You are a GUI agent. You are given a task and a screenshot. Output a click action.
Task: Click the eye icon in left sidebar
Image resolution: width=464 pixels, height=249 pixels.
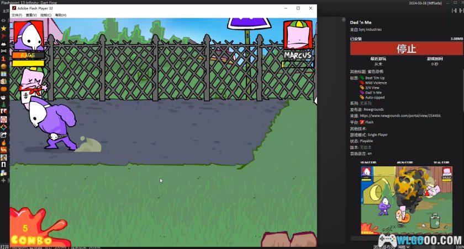[x=4, y=20]
